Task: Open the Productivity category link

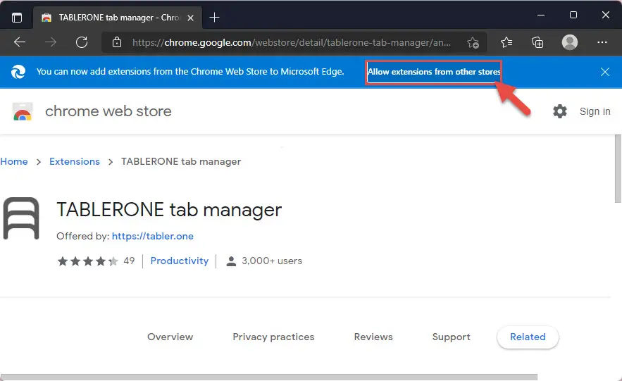Action: pyautogui.click(x=180, y=261)
